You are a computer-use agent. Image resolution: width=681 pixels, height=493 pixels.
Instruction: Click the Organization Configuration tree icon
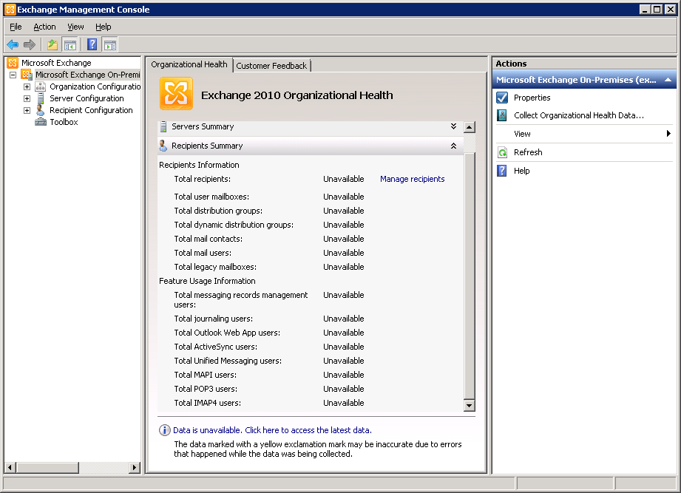click(x=41, y=86)
